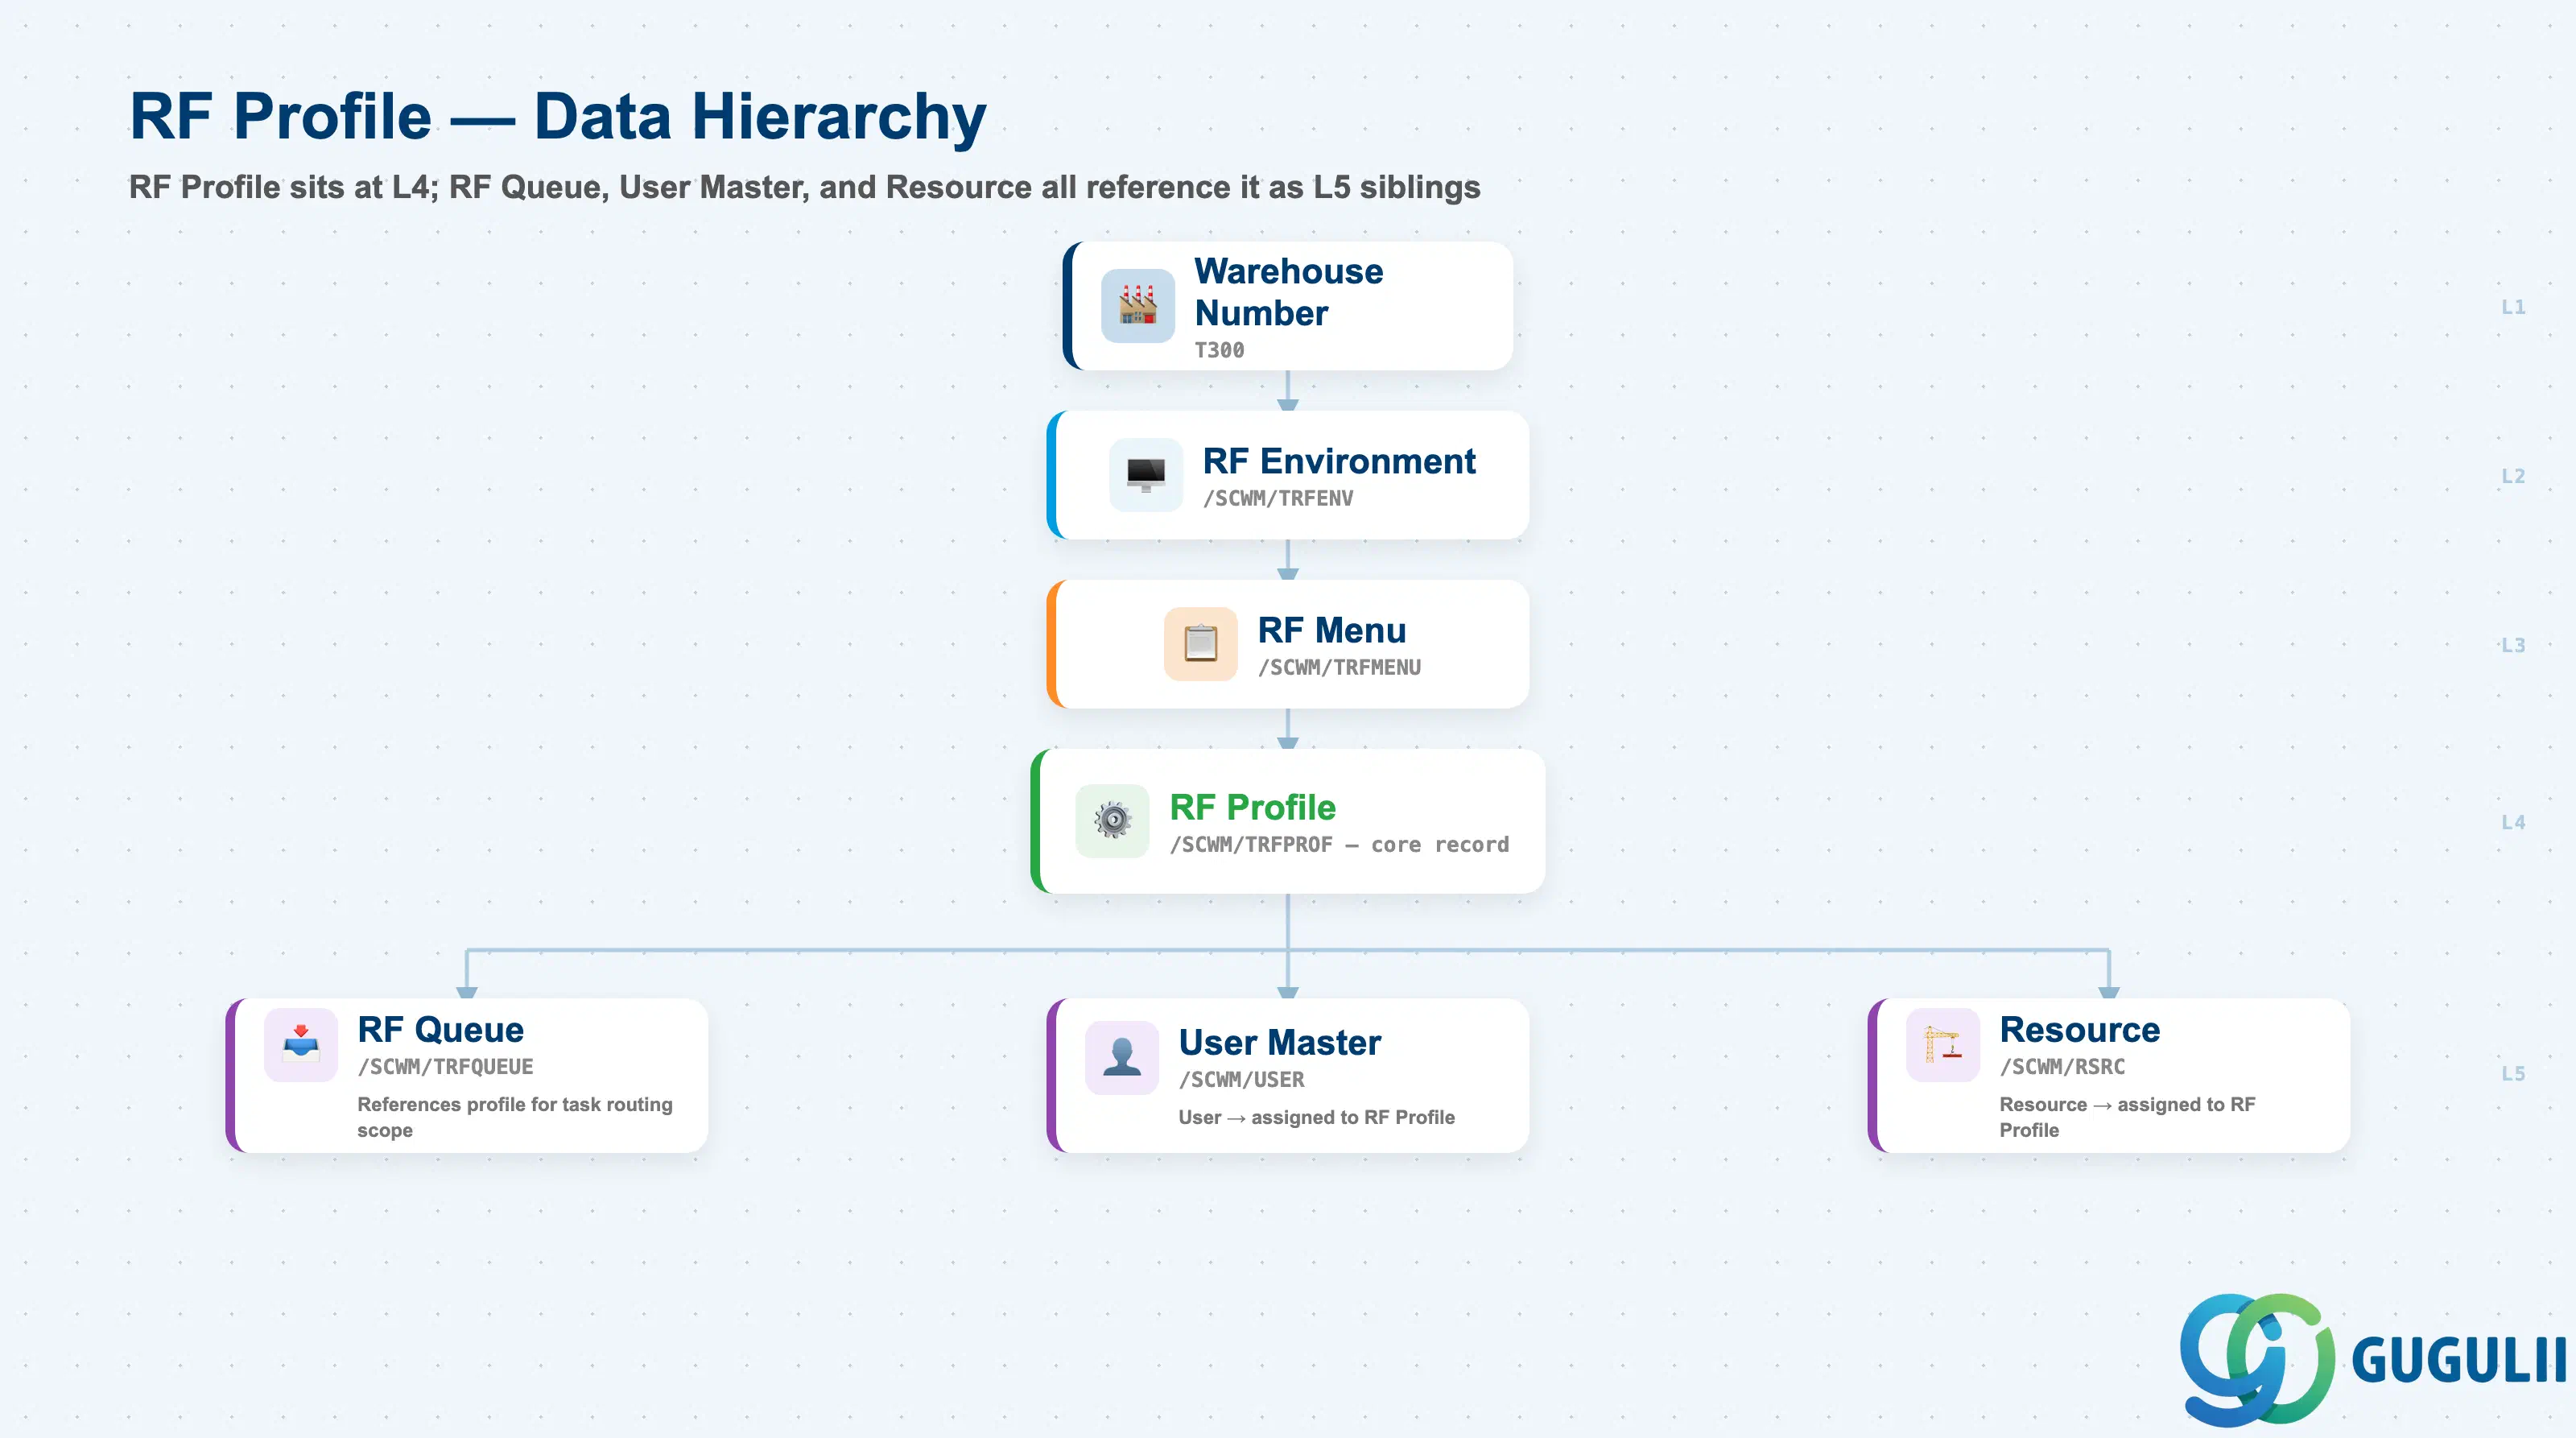This screenshot has width=2576, height=1438.
Task: Click the /SCWM/TRFQUEUE table name
Action: [x=445, y=1066]
